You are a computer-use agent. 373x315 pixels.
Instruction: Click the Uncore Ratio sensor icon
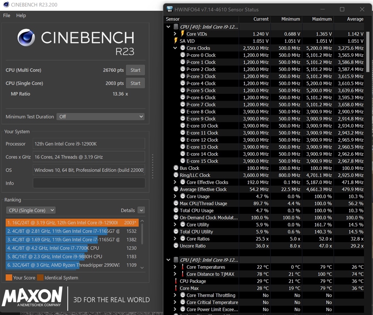click(x=176, y=245)
